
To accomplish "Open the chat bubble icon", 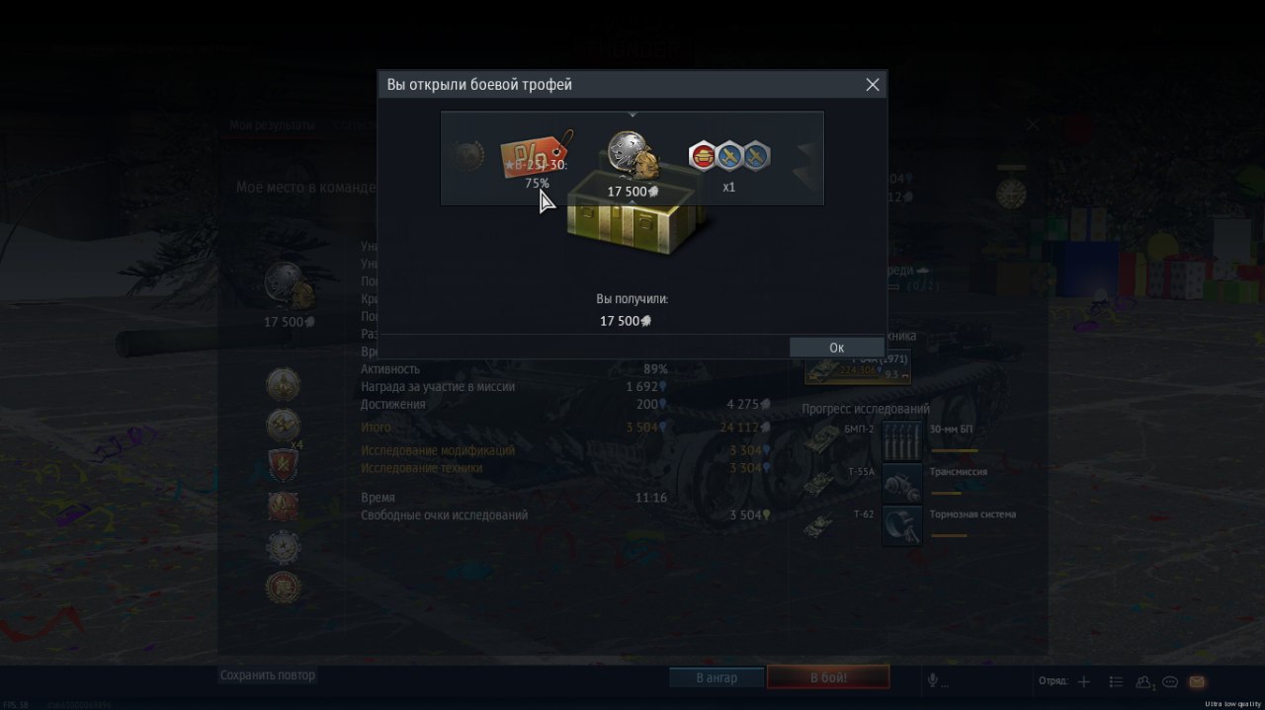I will 1170,681.
